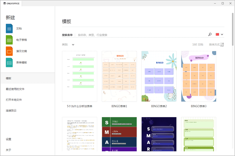235x156 pixels.
Task: Click the blue Document icon under 新建
Action: point(9,29)
